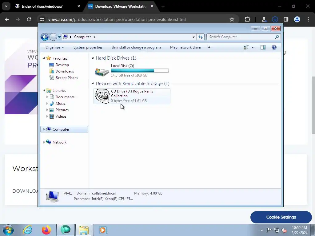This screenshot has width=315, height=236.
Task: Open Explorer help icon
Action: pos(274,47)
